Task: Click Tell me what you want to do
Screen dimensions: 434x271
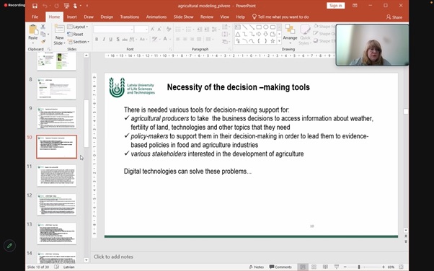Action: point(280,17)
